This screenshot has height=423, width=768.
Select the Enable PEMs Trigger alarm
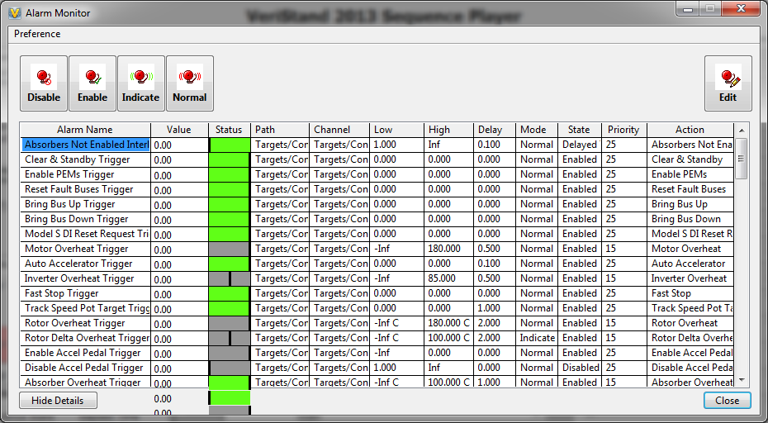tap(86, 174)
